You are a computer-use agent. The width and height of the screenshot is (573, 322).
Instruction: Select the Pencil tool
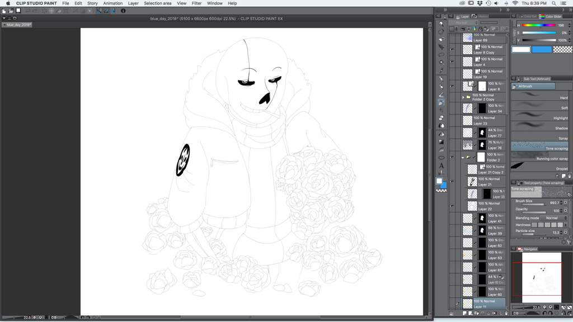click(442, 87)
